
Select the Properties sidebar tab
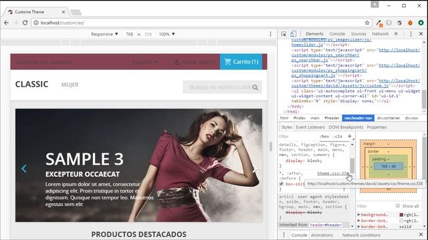pyautogui.click(x=377, y=127)
